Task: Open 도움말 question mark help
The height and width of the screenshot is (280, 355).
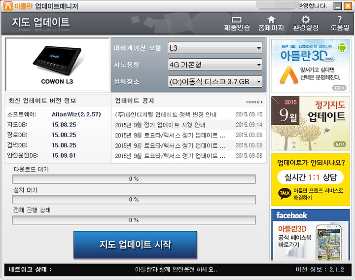Action: (x=340, y=23)
